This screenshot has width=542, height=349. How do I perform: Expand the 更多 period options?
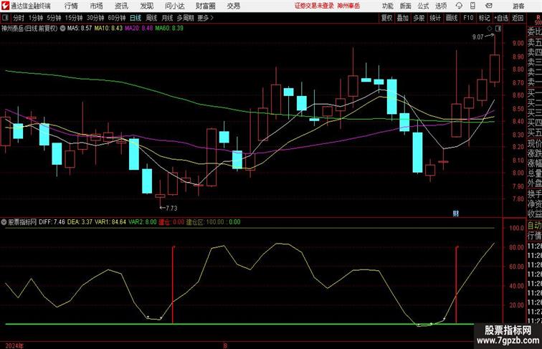pos(205,18)
